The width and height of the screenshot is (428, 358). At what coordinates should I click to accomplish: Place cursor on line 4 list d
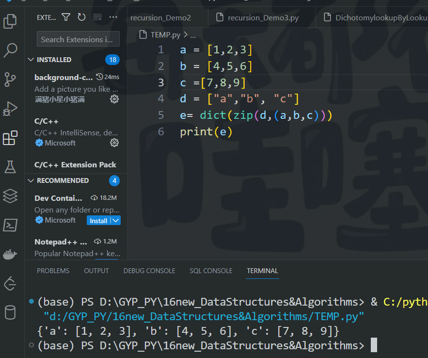pyautogui.click(x=239, y=99)
